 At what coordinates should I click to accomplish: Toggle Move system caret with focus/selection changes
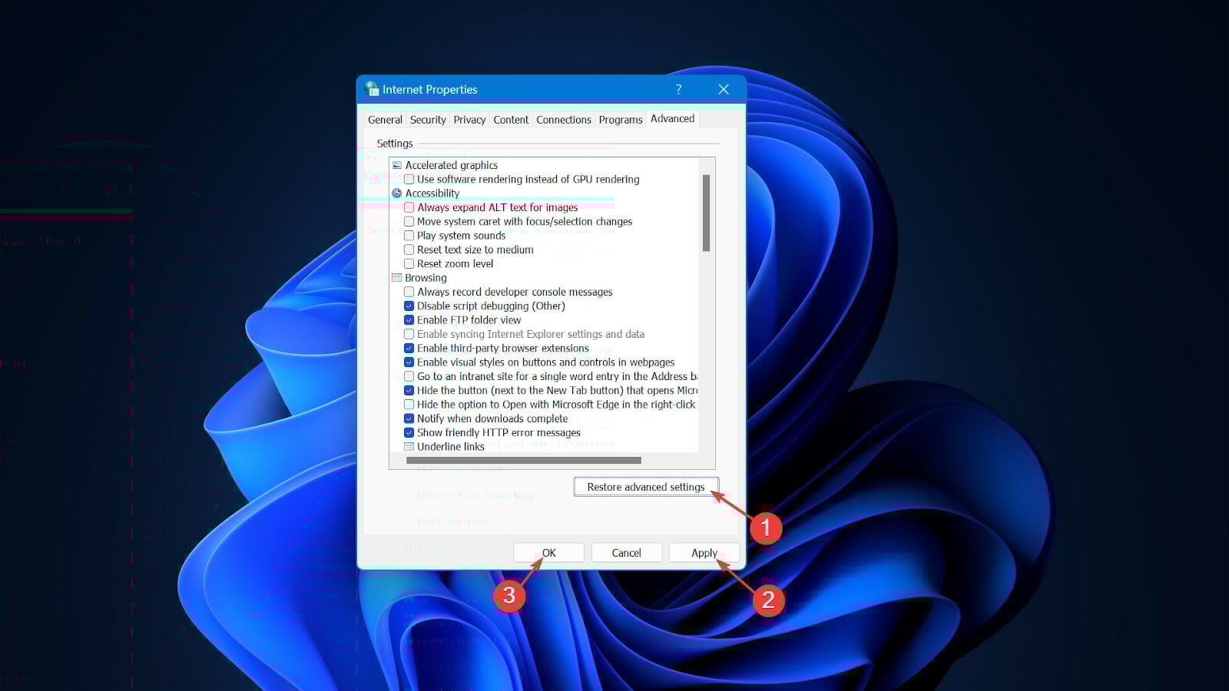409,222
